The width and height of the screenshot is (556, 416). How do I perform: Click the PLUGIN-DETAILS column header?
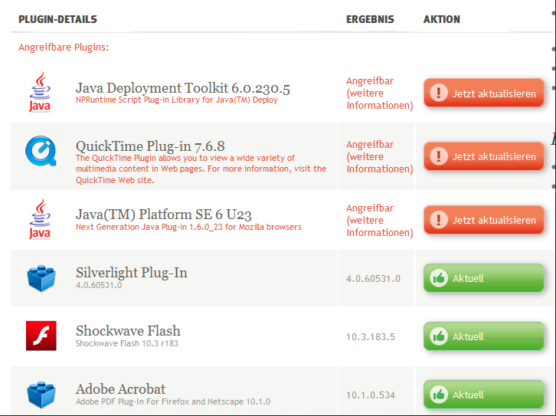[x=57, y=19]
